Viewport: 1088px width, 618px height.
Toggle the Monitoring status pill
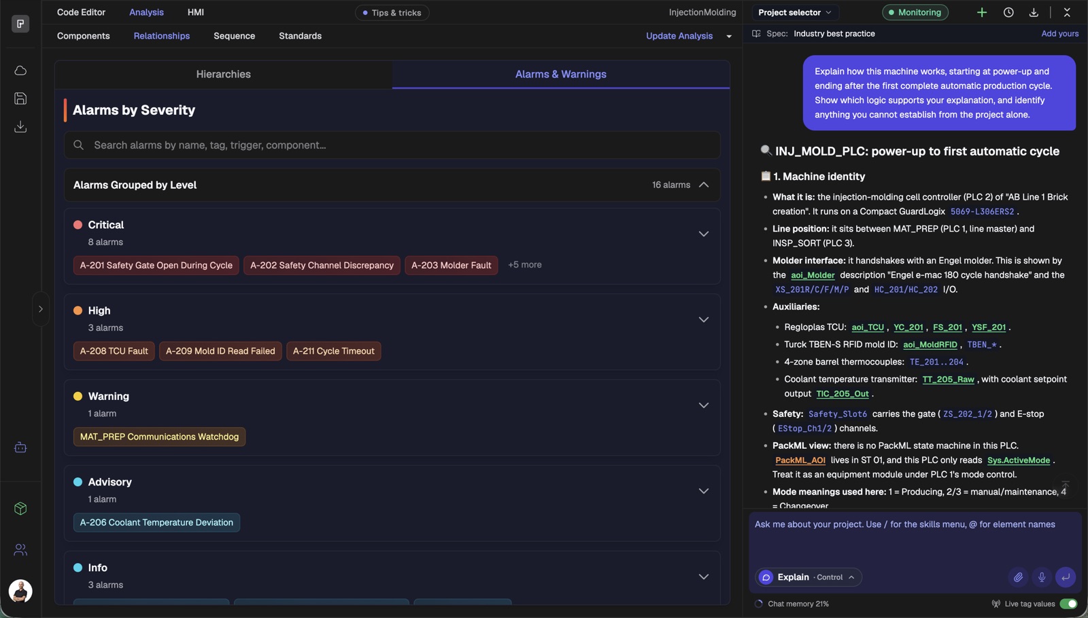(915, 12)
